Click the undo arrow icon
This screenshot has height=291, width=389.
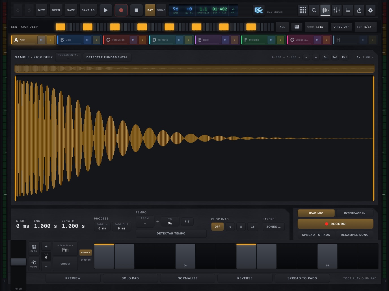click(x=18, y=10)
